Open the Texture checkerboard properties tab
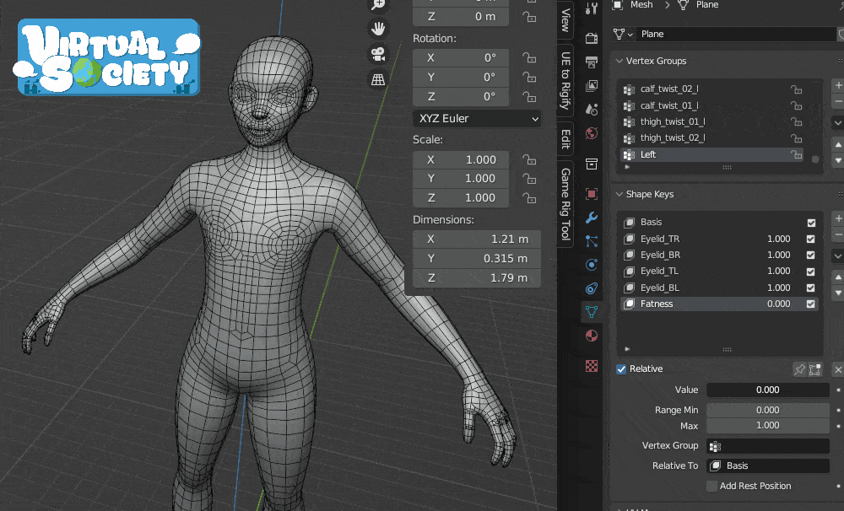Image resolution: width=844 pixels, height=511 pixels. coord(592,366)
